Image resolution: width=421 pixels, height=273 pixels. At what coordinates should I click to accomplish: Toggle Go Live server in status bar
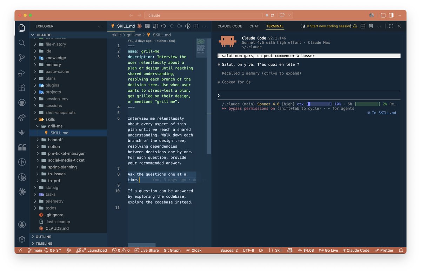[328, 250]
